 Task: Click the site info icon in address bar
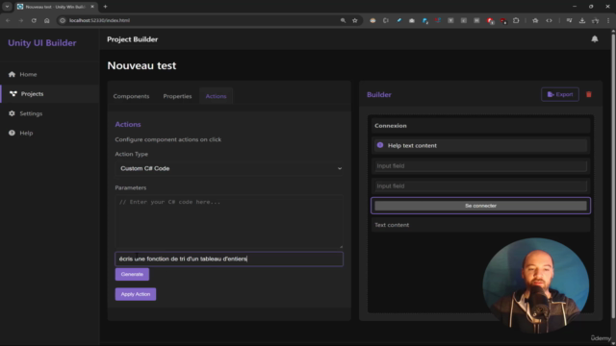coord(63,20)
